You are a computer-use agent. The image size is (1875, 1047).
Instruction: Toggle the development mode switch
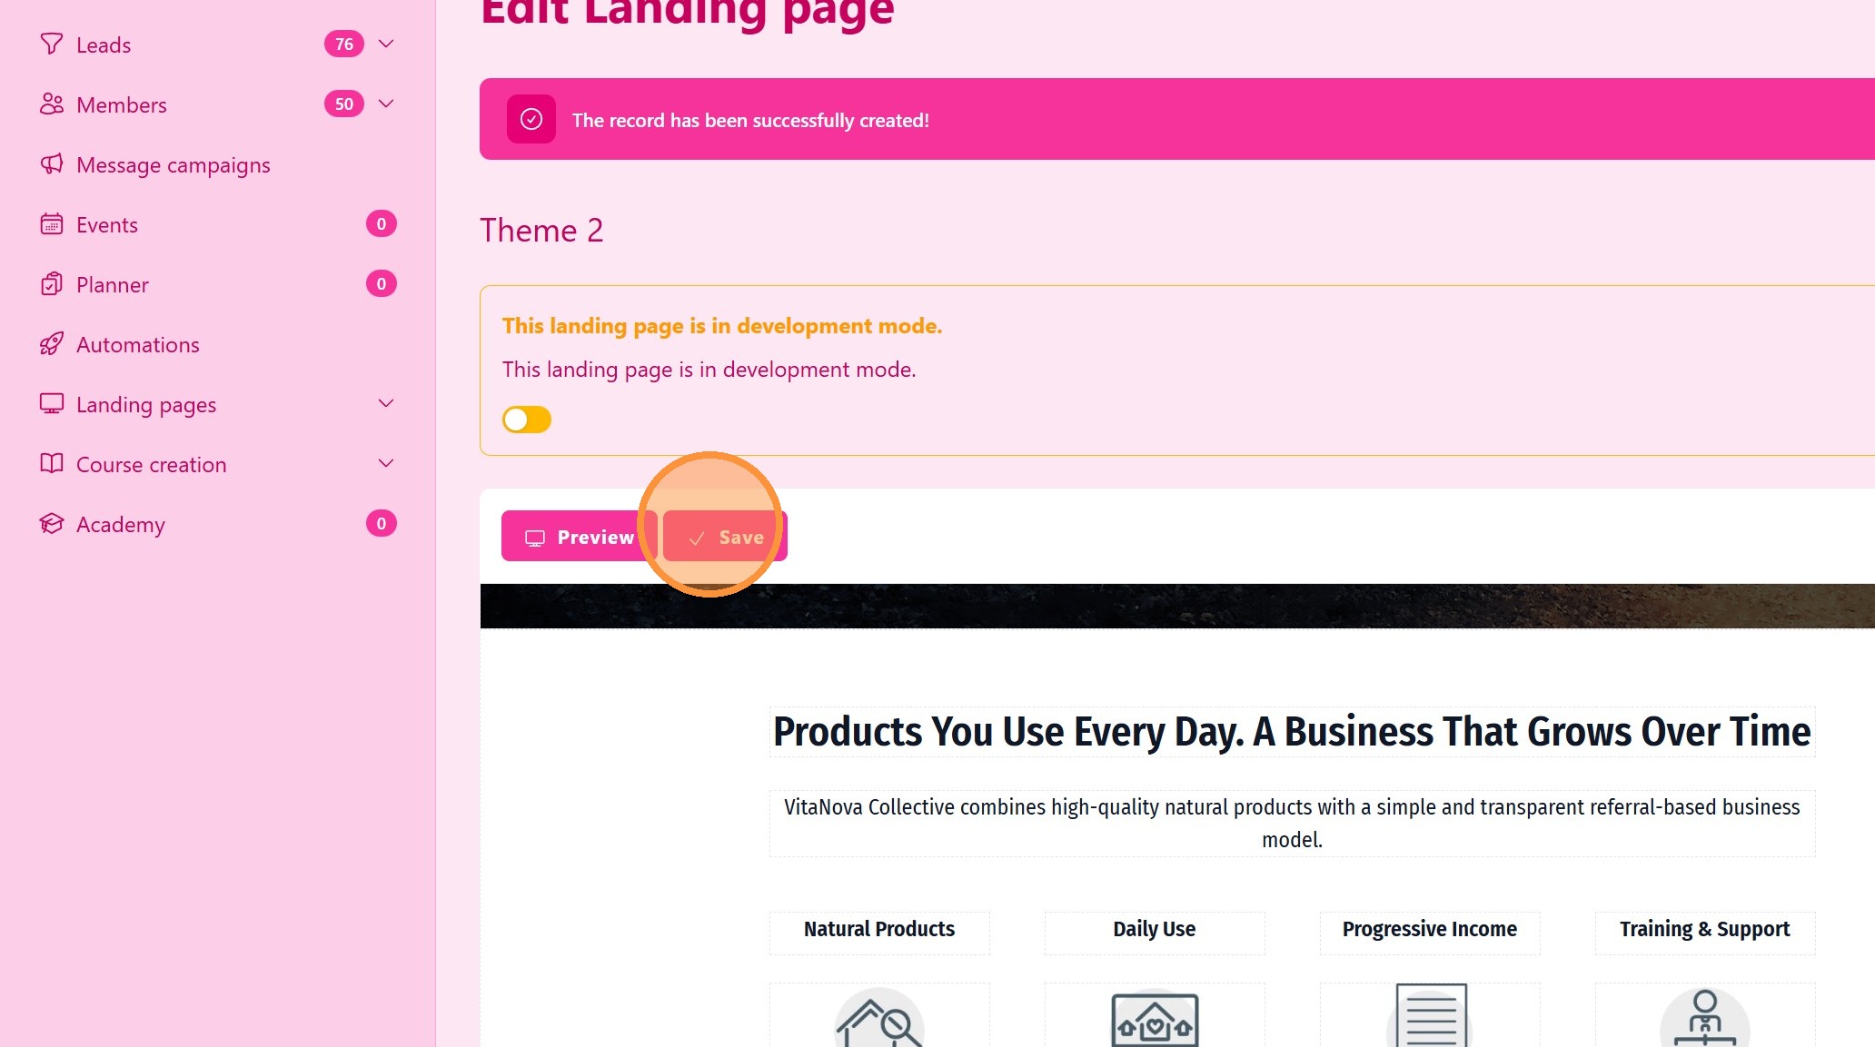pos(527,420)
